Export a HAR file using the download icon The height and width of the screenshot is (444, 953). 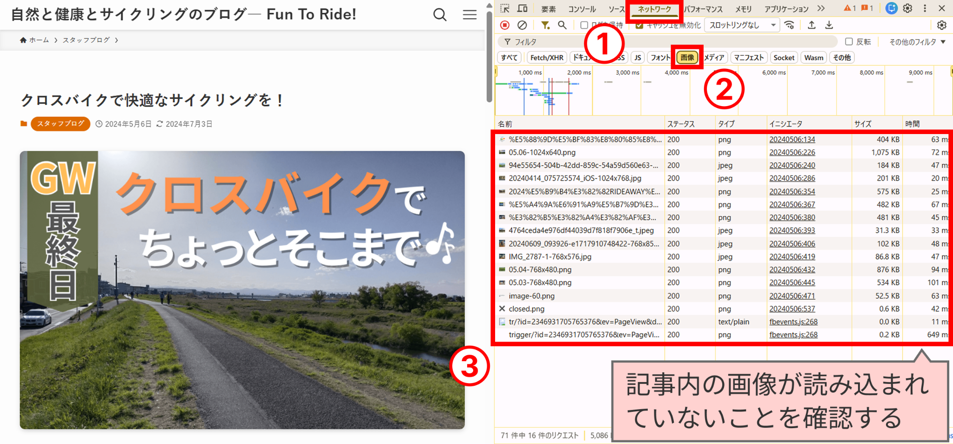(x=829, y=25)
